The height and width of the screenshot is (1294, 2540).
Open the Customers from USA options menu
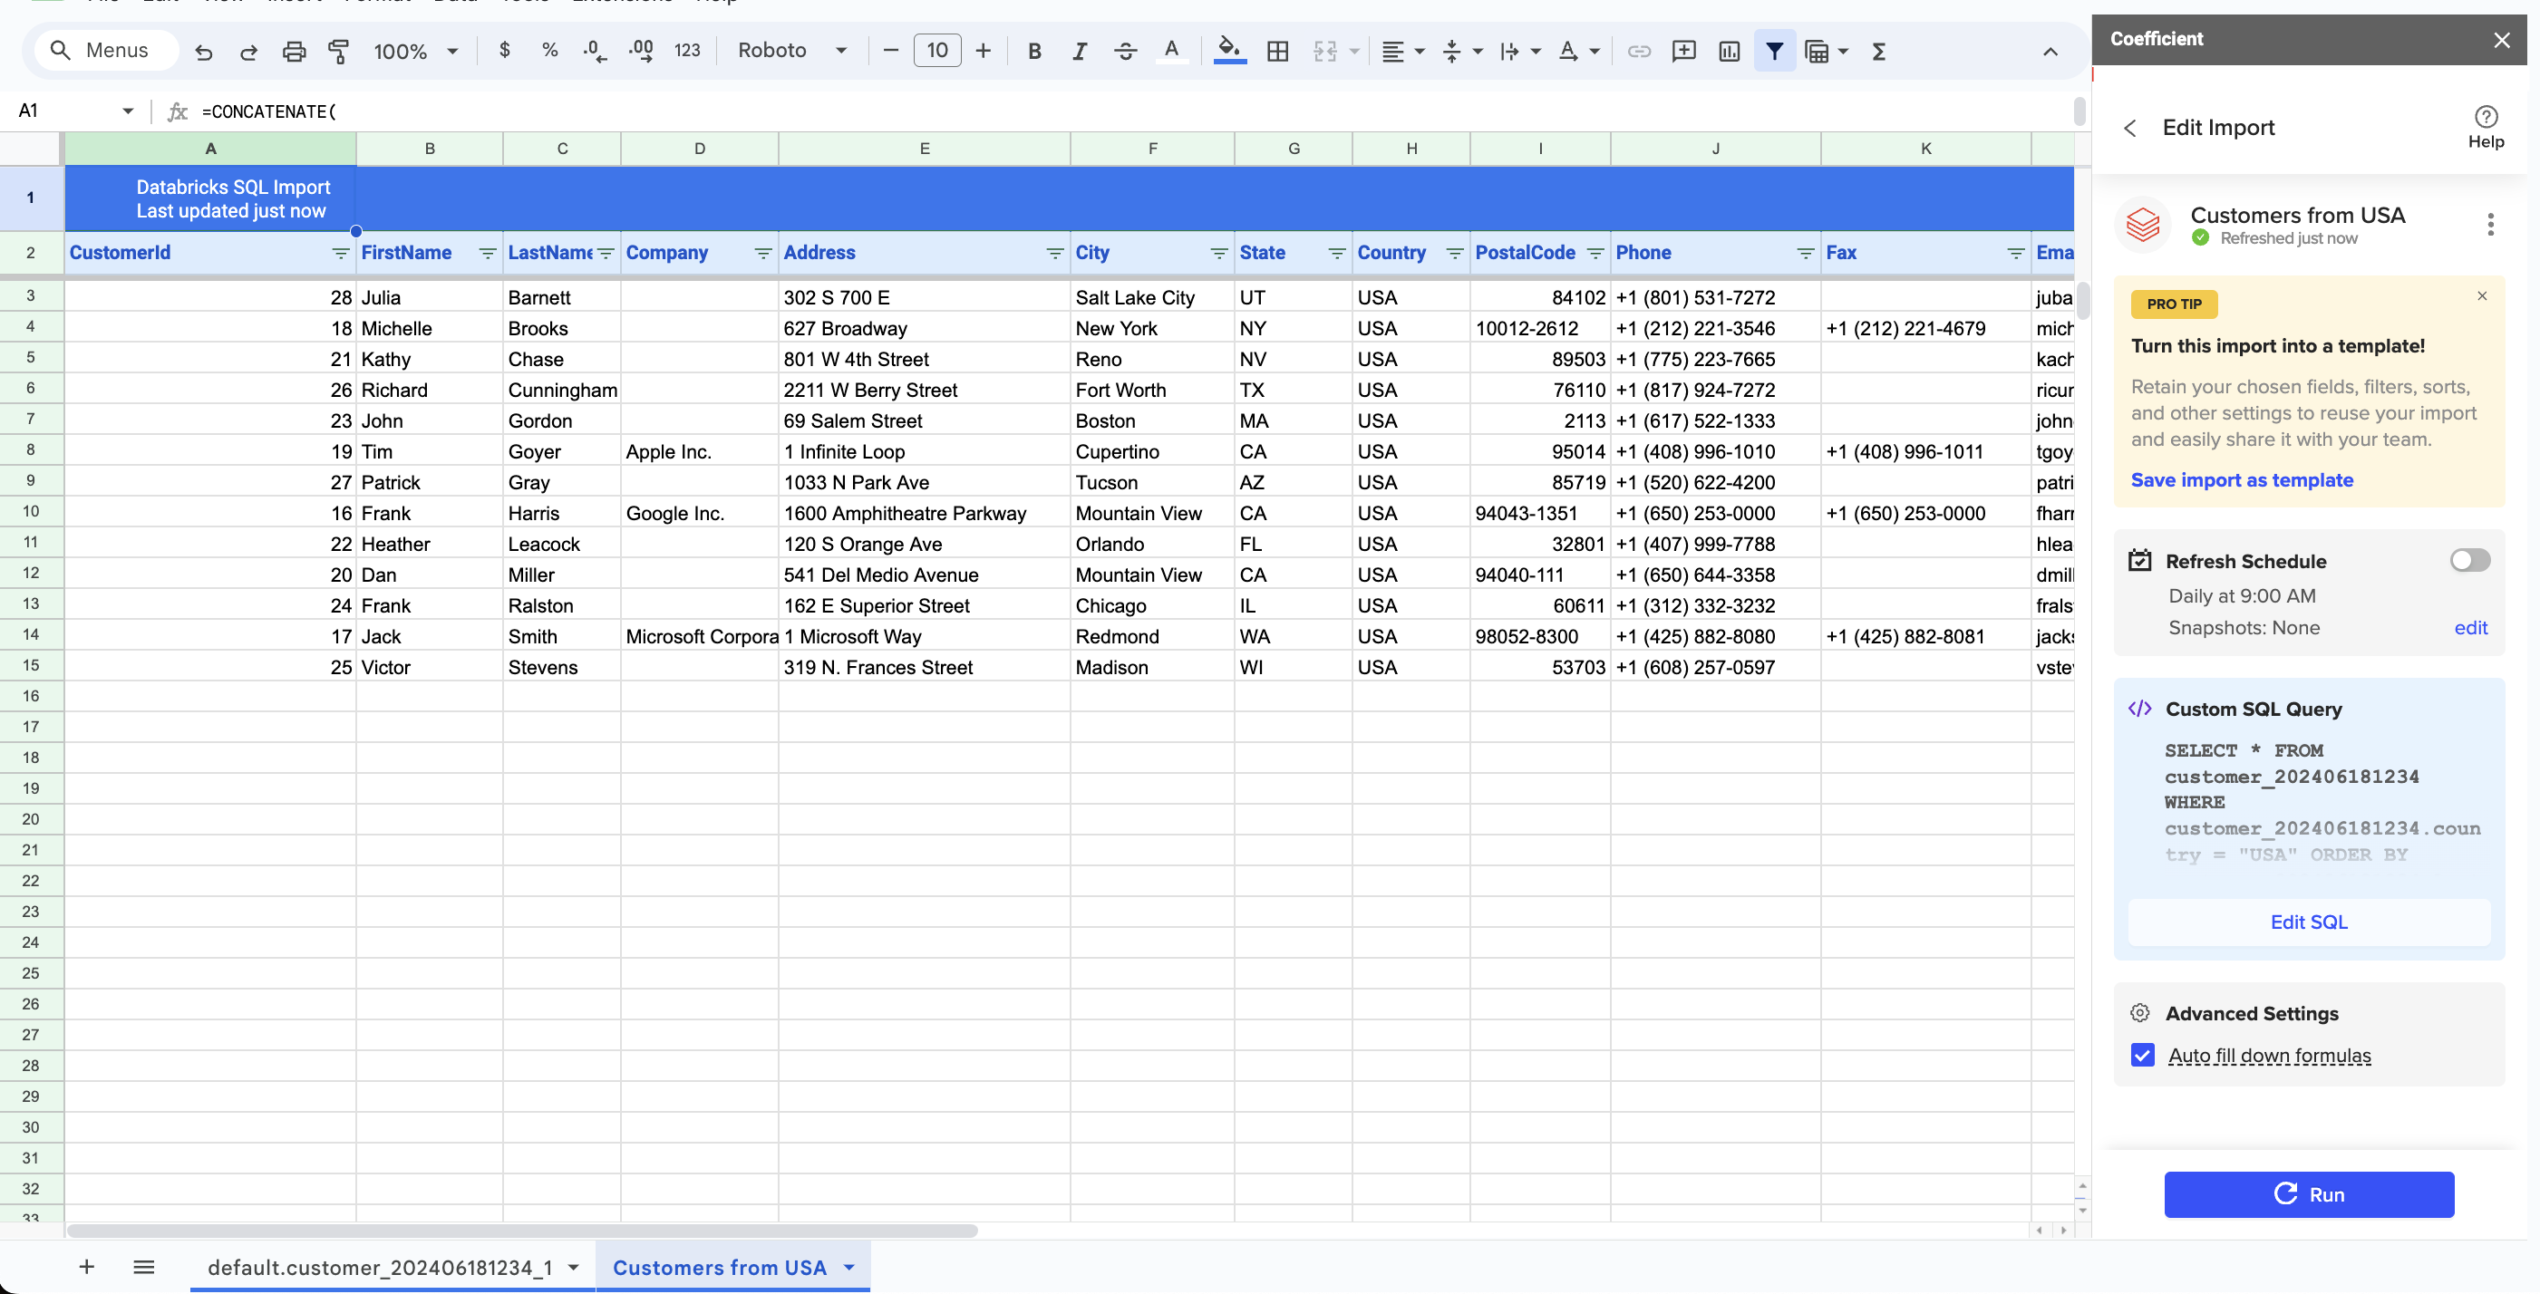pos(2490,225)
